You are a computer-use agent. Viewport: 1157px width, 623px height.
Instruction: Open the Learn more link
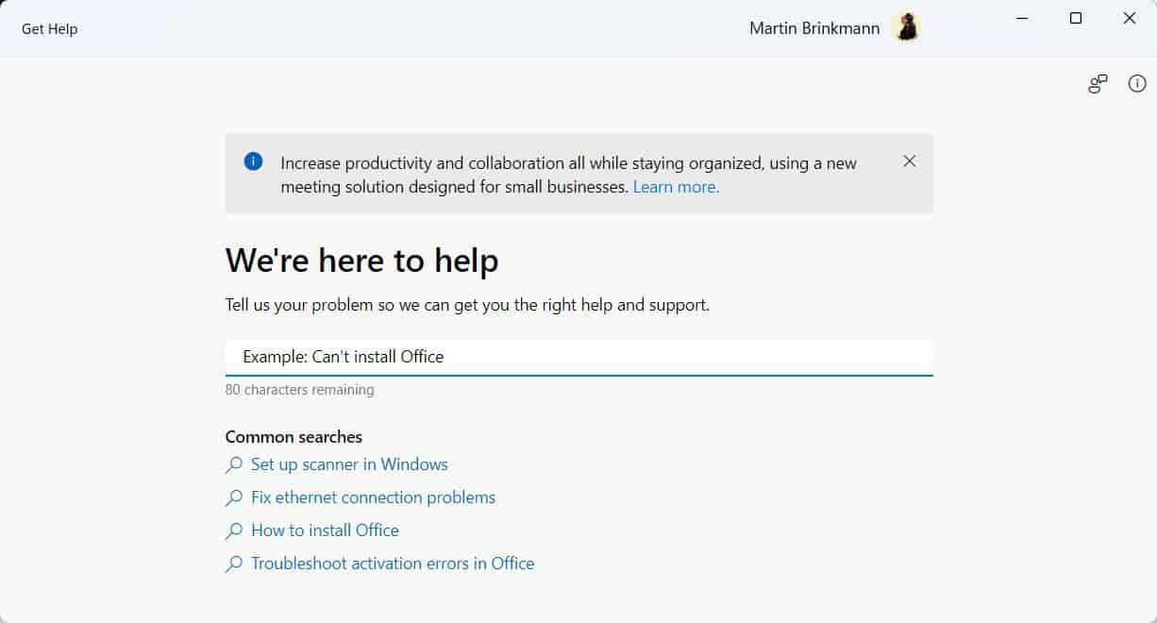[x=676, y=187]
